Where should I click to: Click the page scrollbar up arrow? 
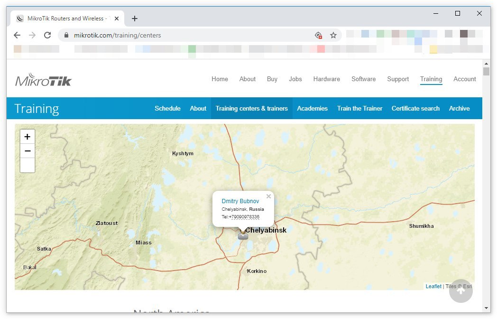coord(486,64)
